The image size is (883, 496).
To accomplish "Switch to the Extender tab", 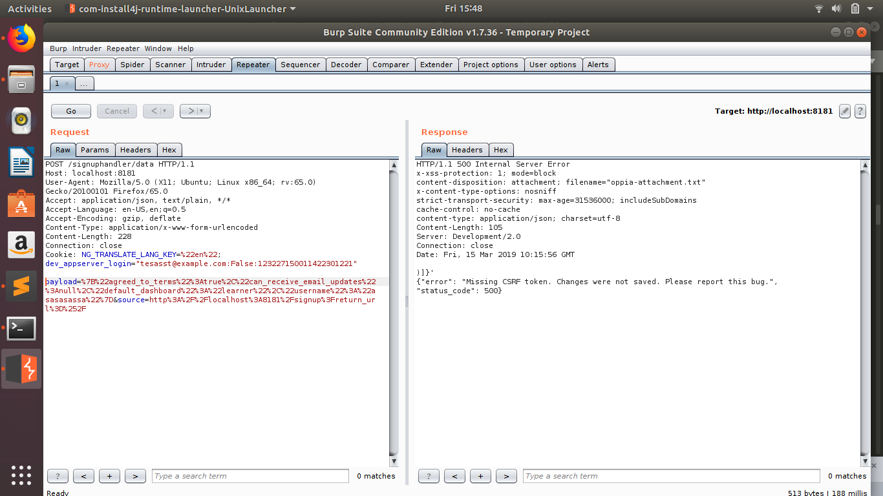I will click(x=436, y=65).
